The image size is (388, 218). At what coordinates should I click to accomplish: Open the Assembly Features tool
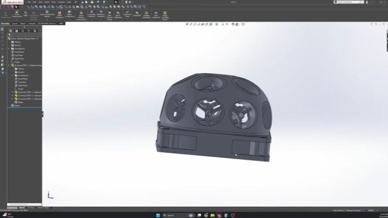[x=92, y=14]
